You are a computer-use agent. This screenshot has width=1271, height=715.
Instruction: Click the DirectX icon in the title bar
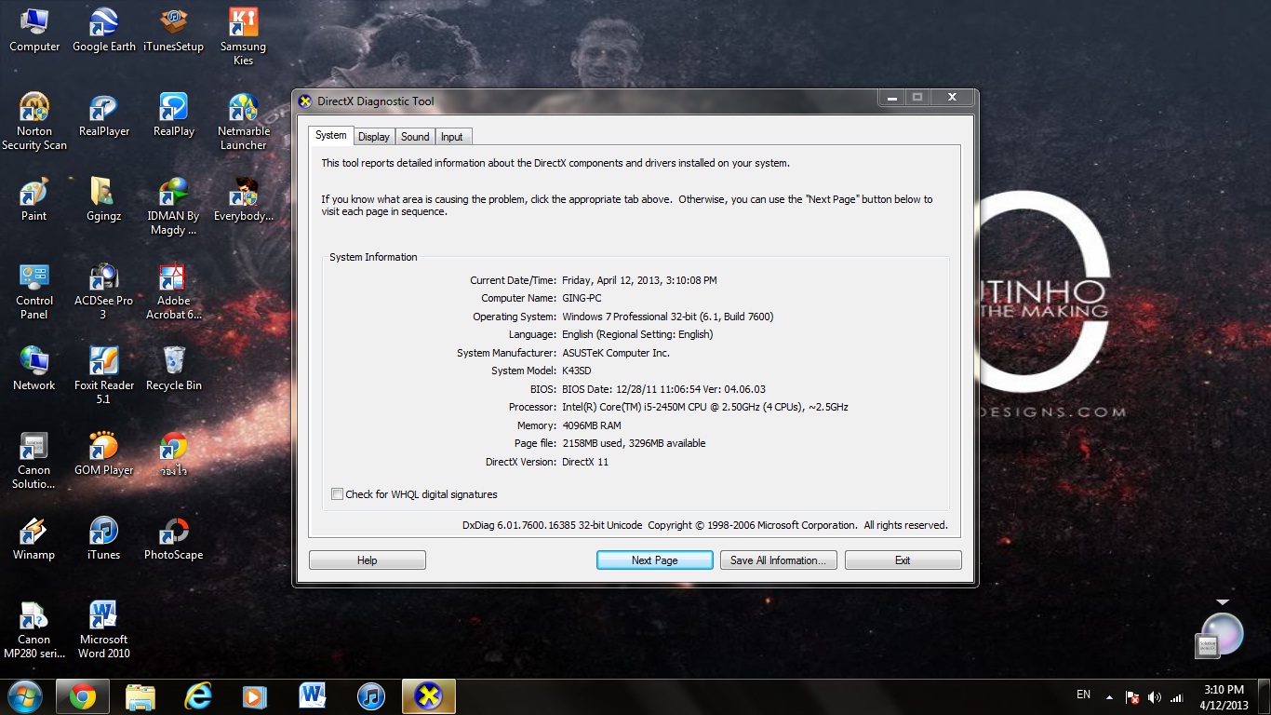[304, 101]
